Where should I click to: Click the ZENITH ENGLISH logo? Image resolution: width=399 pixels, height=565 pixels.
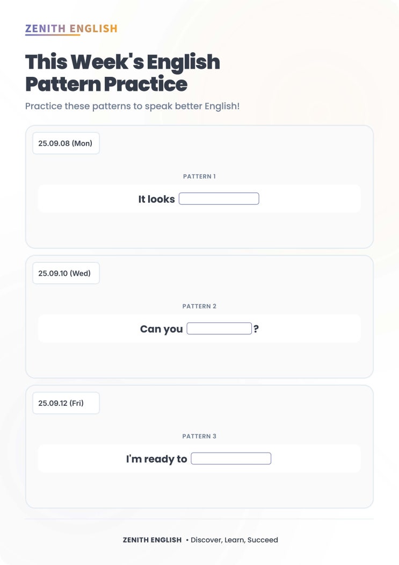click(71, 28)
